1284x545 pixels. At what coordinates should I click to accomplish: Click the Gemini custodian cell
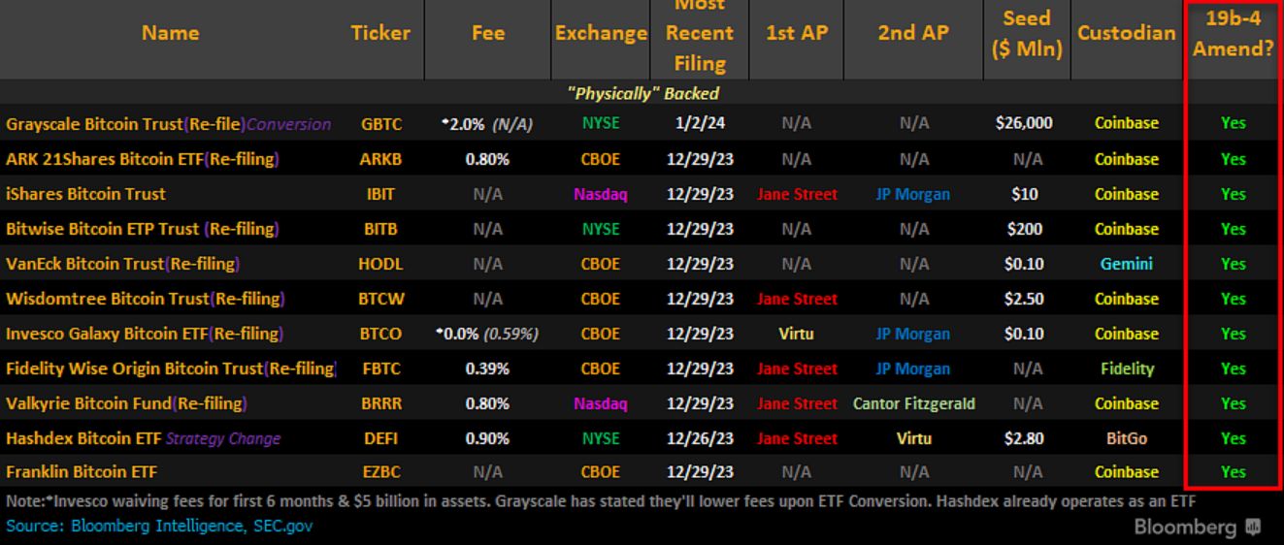click(x=1126, y=264)
